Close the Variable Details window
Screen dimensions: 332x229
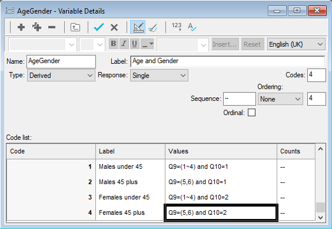pos(317,11)
